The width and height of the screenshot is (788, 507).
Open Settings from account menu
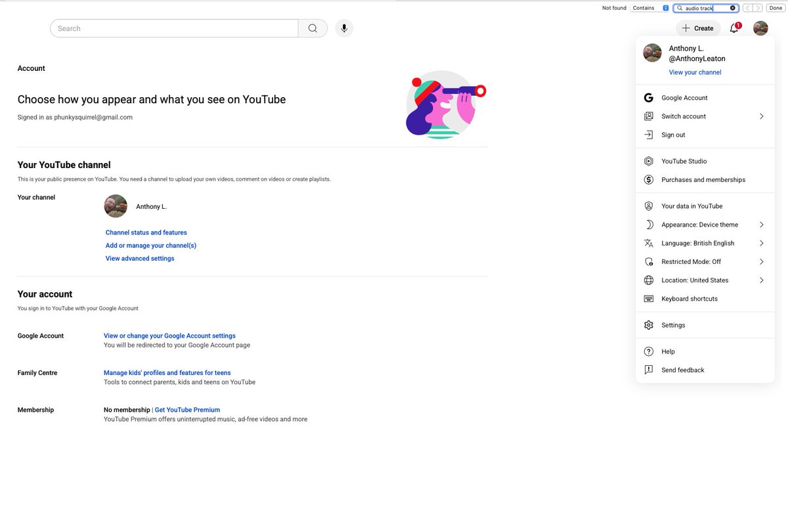[x=705, y=325]
